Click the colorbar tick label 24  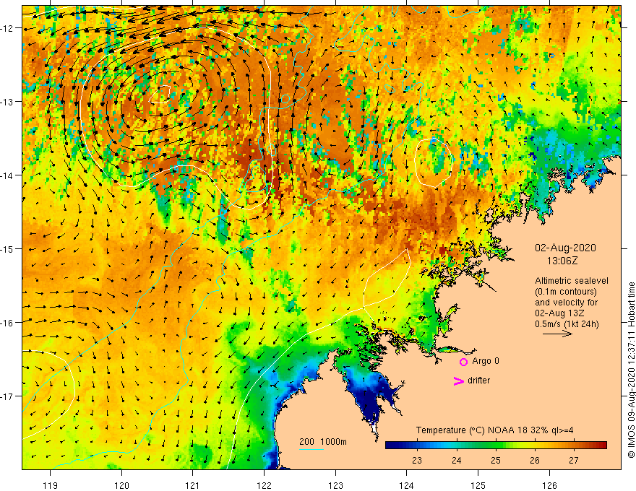click(456, 460)
